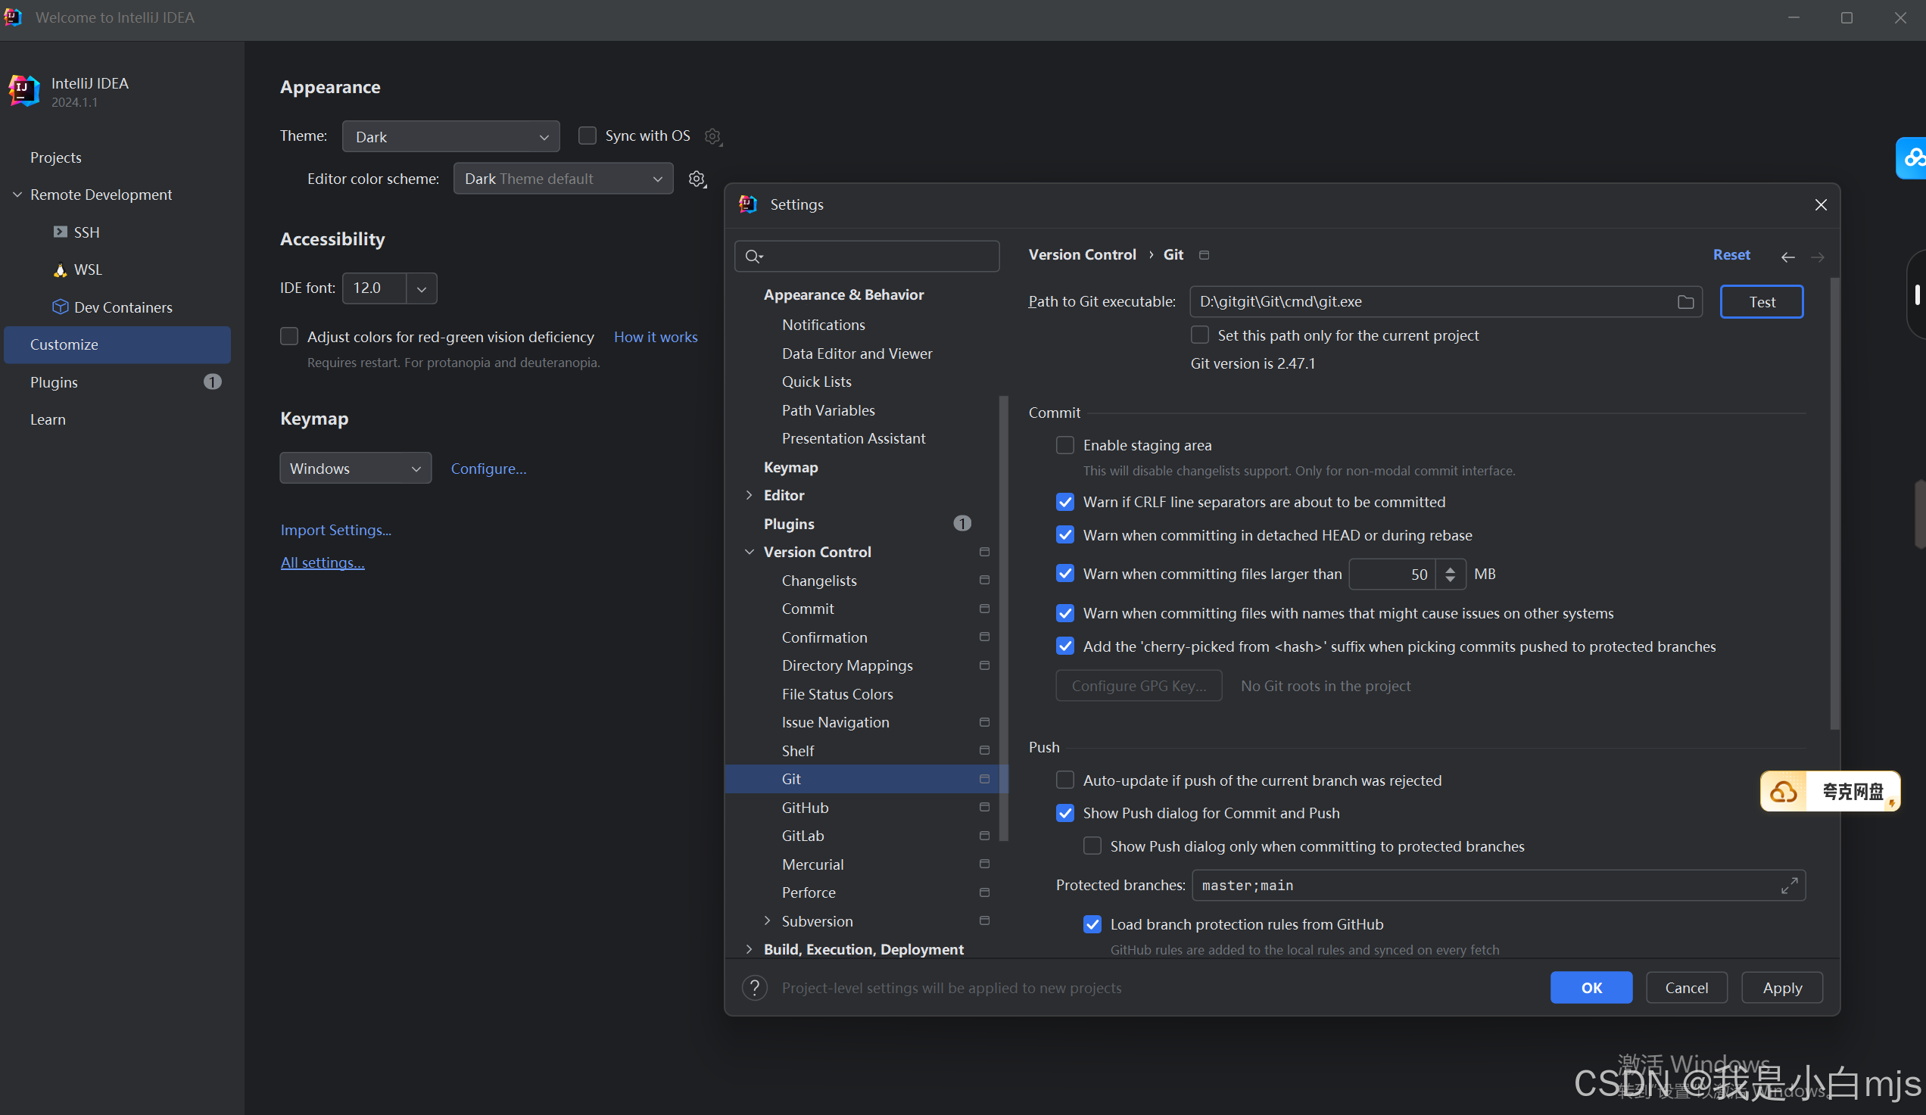Click gear icon next to Editor color scheme

tap(697, 179)
